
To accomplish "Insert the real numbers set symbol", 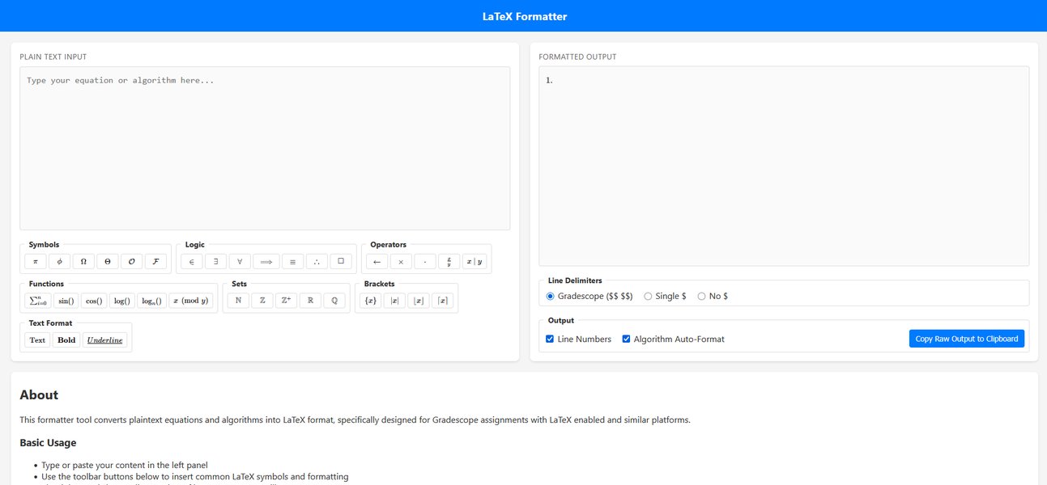I will pos(311,301).
